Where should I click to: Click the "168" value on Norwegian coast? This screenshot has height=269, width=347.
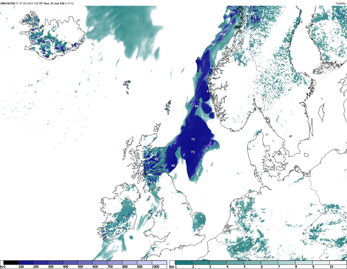[222, 34]
